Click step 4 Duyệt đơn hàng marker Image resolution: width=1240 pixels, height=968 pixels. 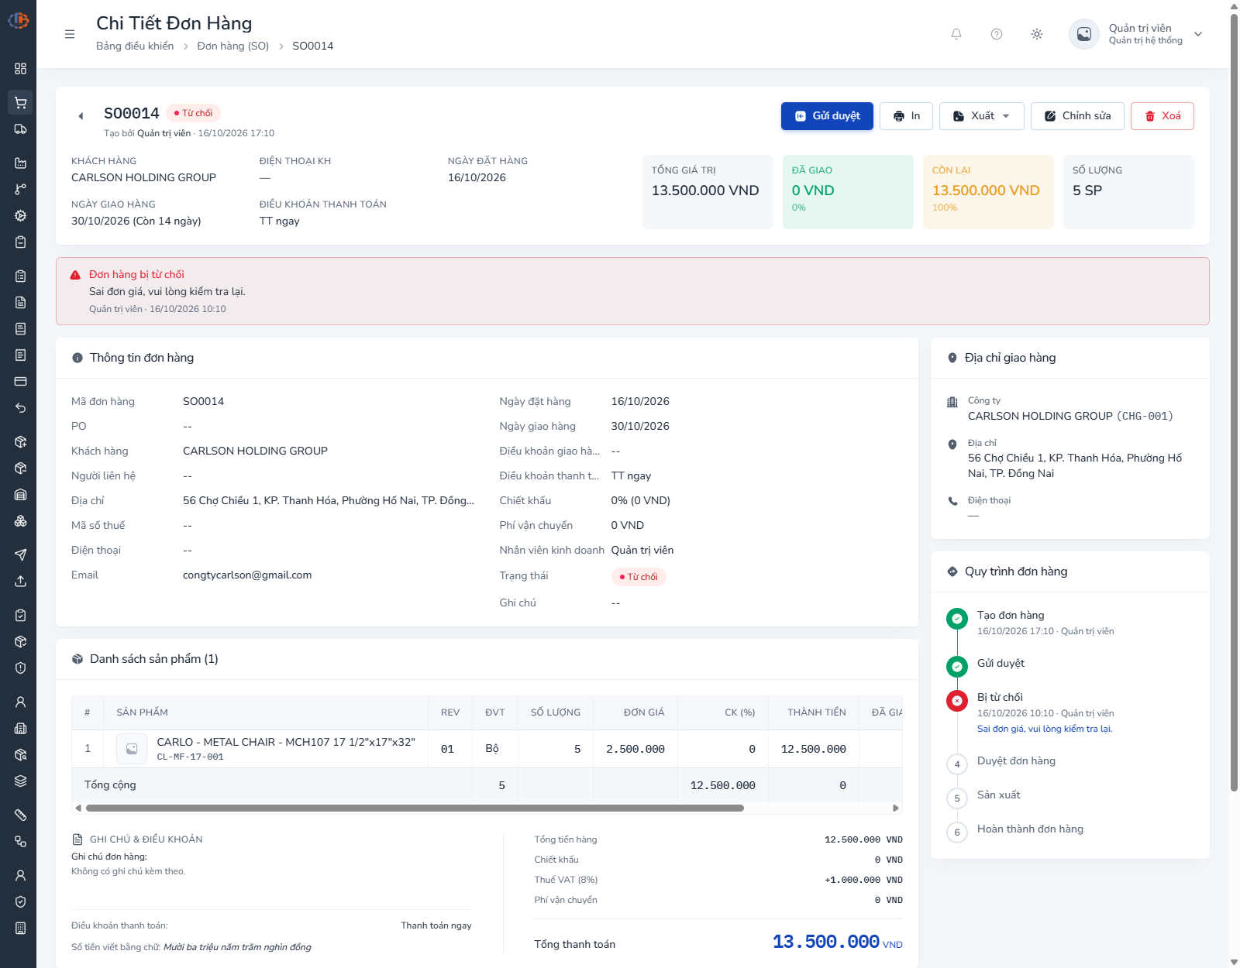click(x=957, y=764)
